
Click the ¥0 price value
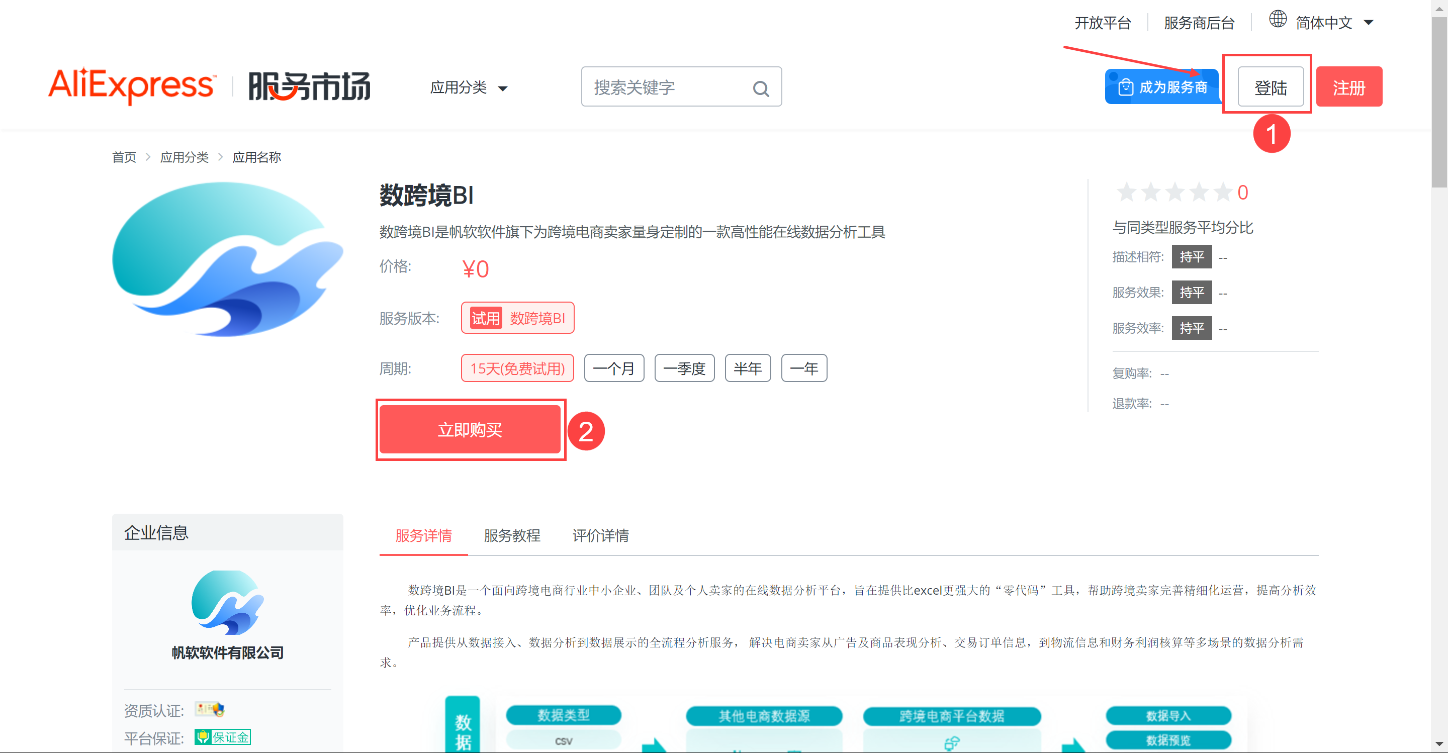point(476,268)
